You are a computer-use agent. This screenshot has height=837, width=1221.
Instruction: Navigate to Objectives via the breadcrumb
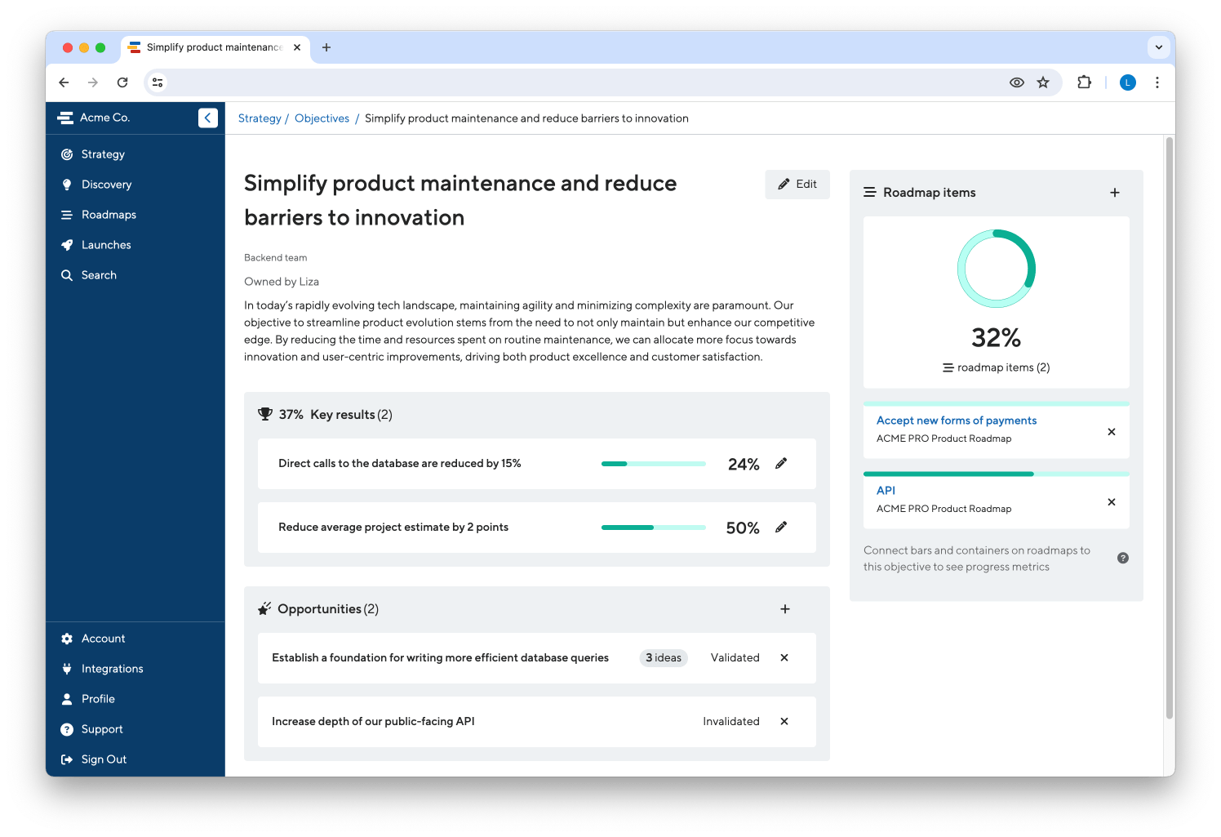322,118
